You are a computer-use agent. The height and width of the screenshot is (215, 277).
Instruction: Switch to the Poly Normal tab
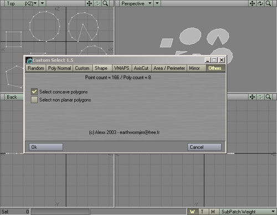[x=59, y=68]
